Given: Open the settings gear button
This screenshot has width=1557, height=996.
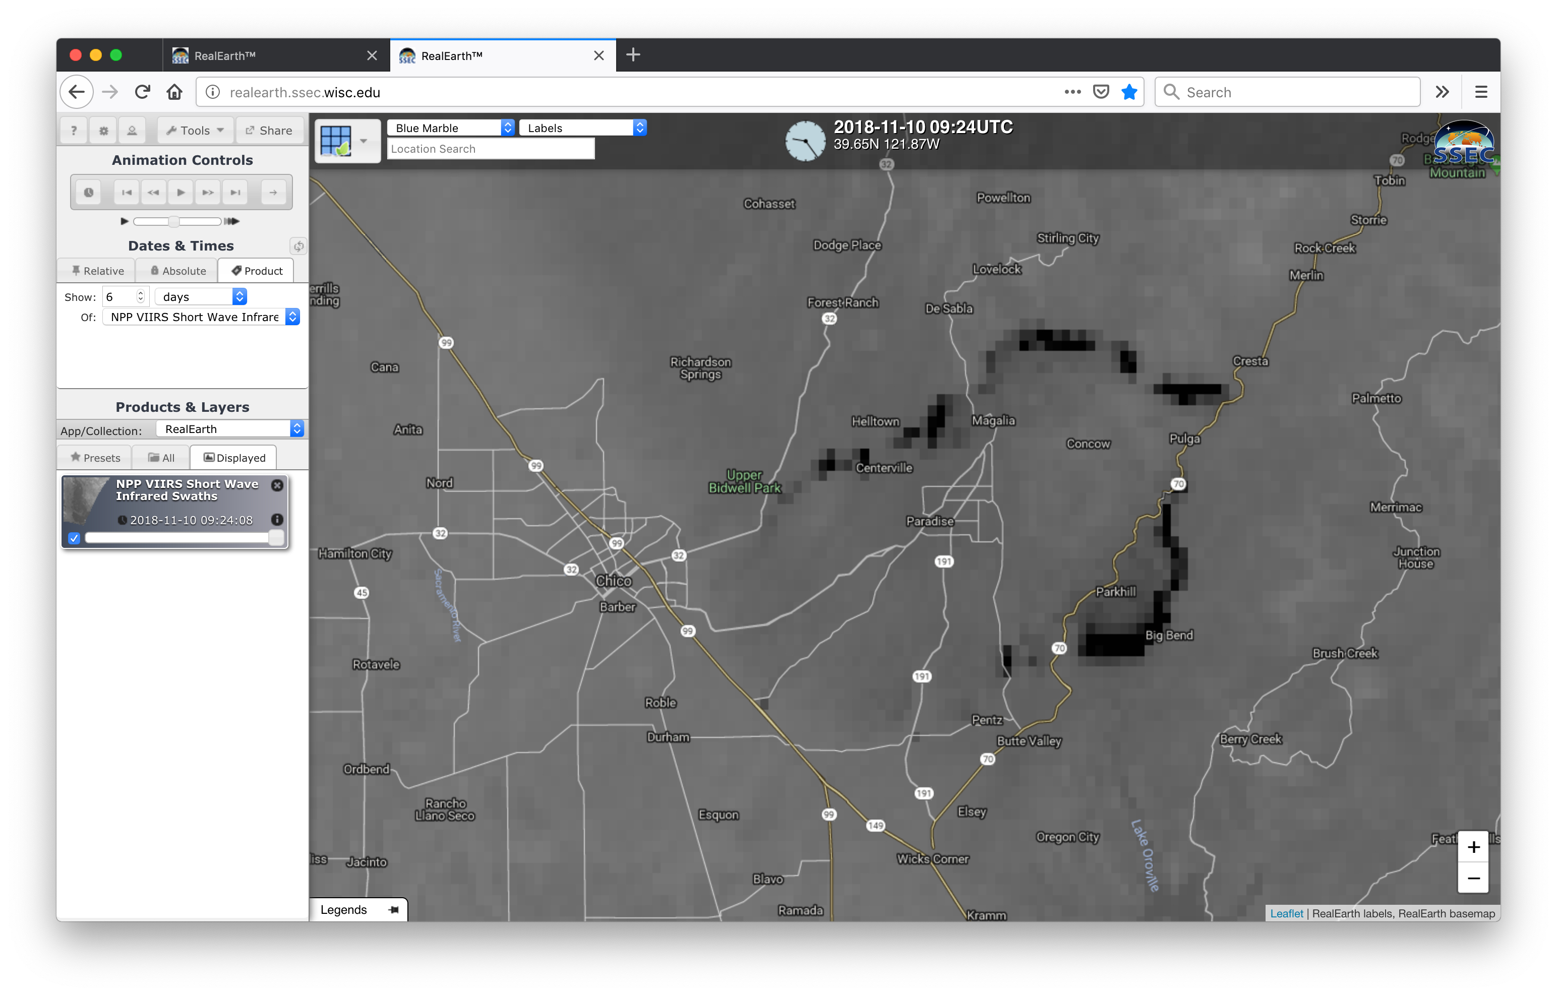Looking at the screenshot, I should (x=103, y=130).
